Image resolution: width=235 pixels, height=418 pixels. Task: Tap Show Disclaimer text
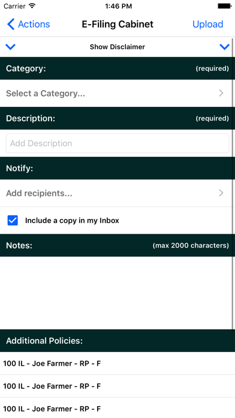pyautogui.click(x=117, y=47)
